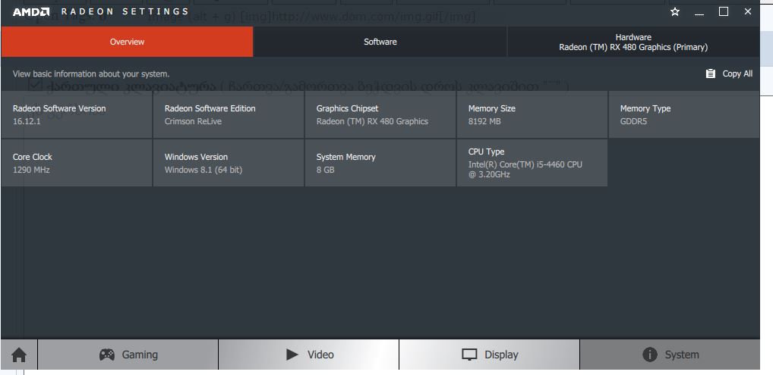The width and height of the screenshot is (773, 375).
Task: Open the Gaming section
Action: coord(128,355)
